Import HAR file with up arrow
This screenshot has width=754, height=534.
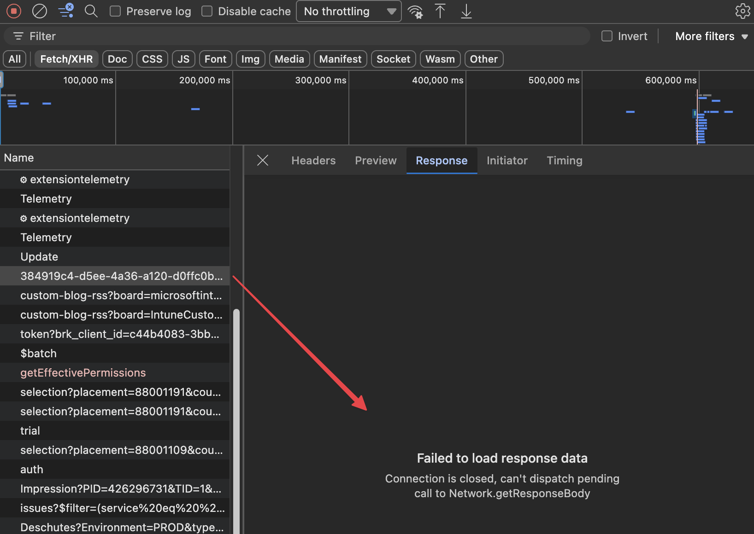tap(440, 11)
